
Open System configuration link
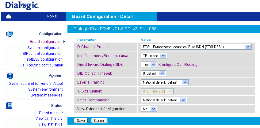(45, 48)
